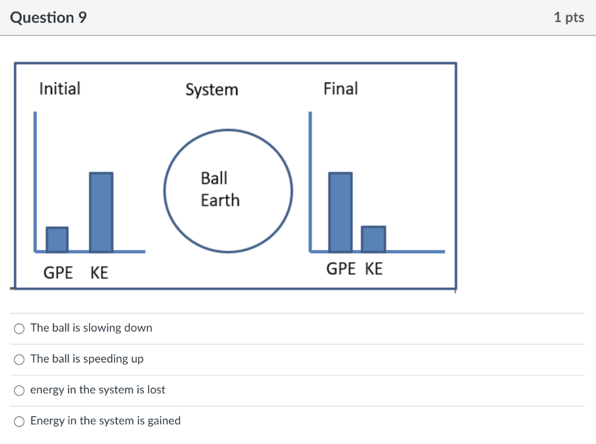Click the initial GPE bar
This screenshot has width=596, height=444.
click(x=57, y=239)
